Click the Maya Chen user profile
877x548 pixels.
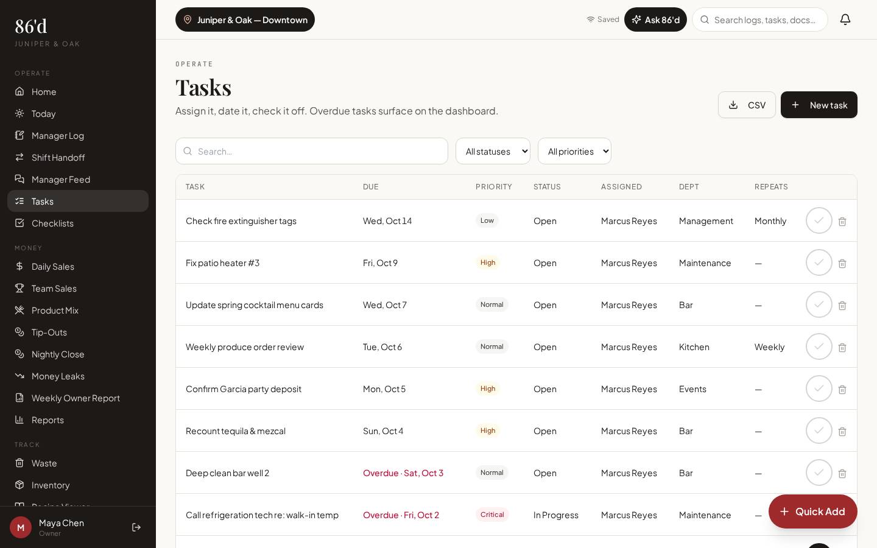pos(61,527)
